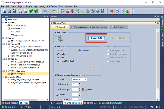Image resolution: width=164 pixels, height=109 pixels.
Task: Collapse the Source tree node
Action: point(3,38)
